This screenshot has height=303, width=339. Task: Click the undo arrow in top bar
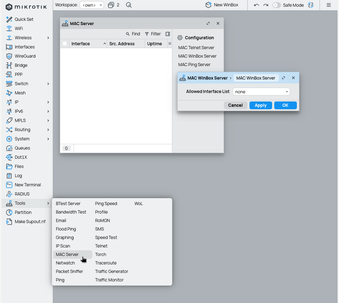(x=257, y=5)
